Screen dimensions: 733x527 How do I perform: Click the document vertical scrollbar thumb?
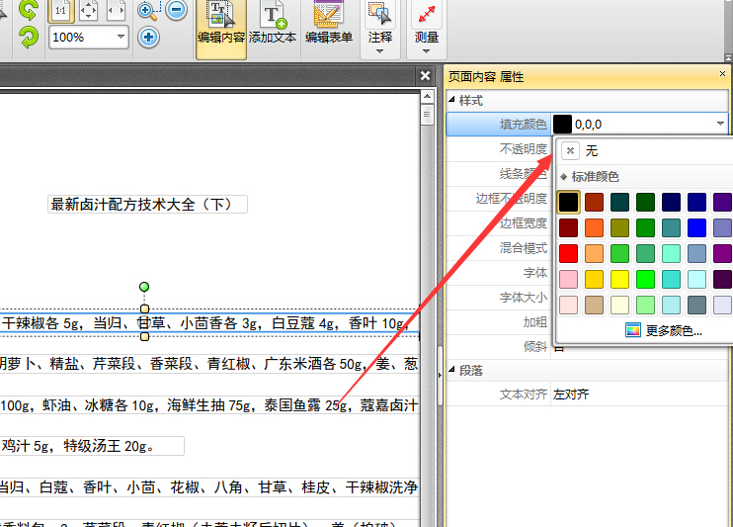point(427,115)
